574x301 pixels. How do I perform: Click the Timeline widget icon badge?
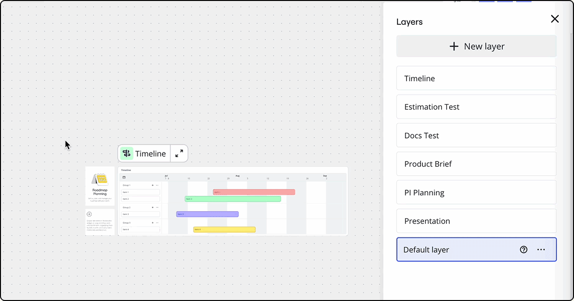coord(127,154)
